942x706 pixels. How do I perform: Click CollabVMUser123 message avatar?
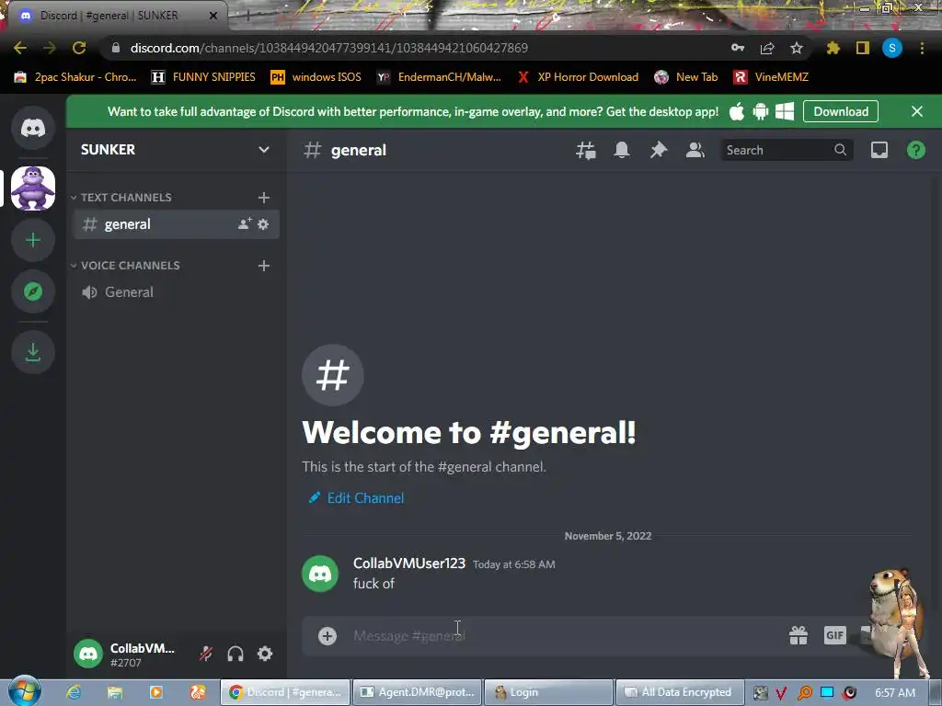click(320, 574)
